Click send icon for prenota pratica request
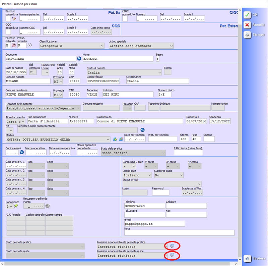The image size is (268, 266). (172, 246)
